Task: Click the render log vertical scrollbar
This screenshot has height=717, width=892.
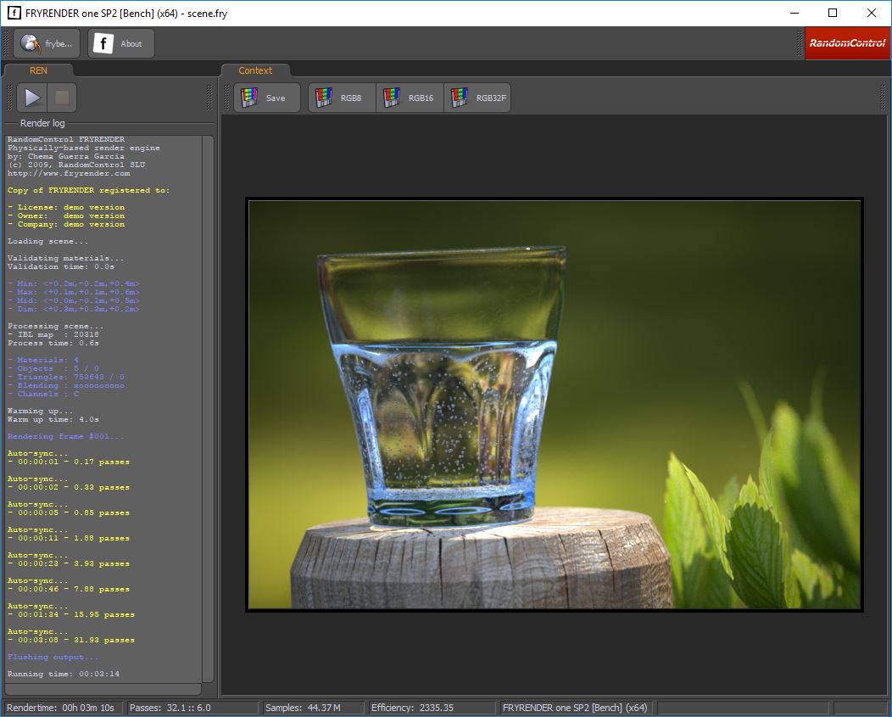Action: [x=209, y=407]
